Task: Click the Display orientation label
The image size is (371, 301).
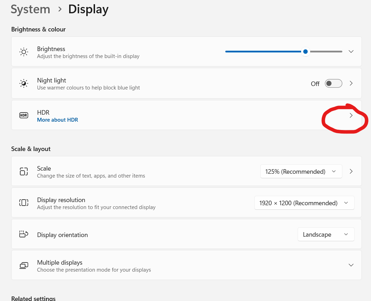Action: tap(63, 235)
